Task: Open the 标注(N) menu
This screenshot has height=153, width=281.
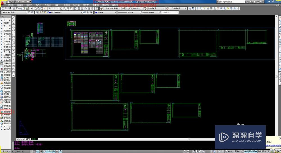Action: coord(76,5)
